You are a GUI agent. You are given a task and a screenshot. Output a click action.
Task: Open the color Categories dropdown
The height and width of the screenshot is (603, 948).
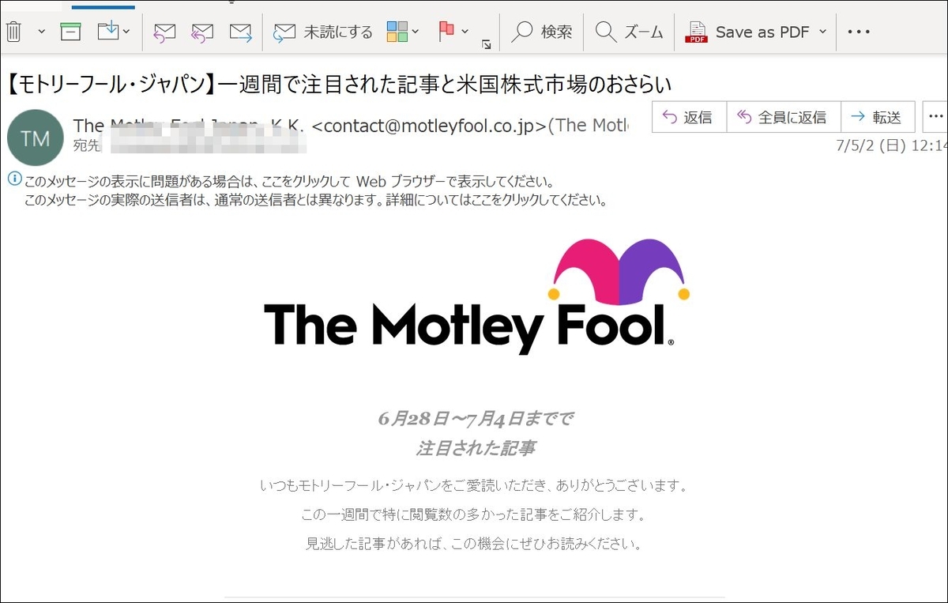click(x=403, y=32)
